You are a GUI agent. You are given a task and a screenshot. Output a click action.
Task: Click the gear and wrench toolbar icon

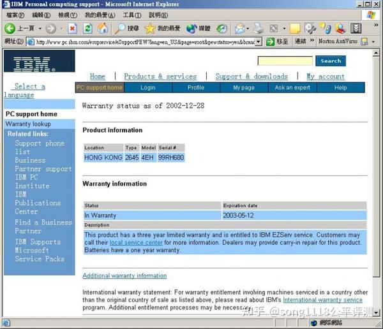click(310, 28)
